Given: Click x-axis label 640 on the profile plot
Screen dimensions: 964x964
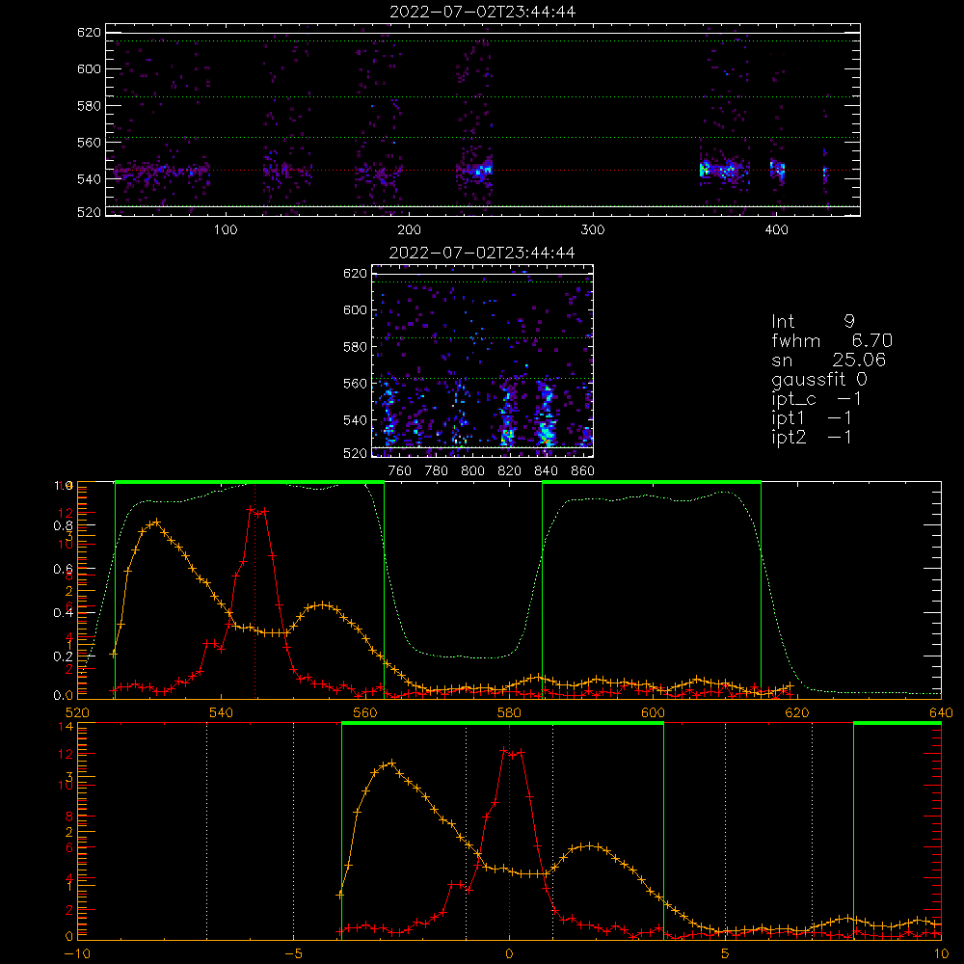Looking at the screenshot, I should tap(941, 712).
